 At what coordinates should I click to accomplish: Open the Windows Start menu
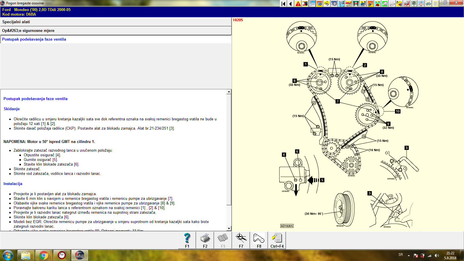[8, 255]
